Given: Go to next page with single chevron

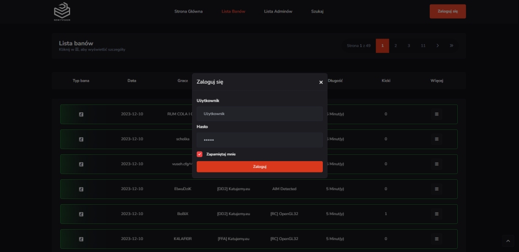Looking at the screenshot, I should 438,46.
